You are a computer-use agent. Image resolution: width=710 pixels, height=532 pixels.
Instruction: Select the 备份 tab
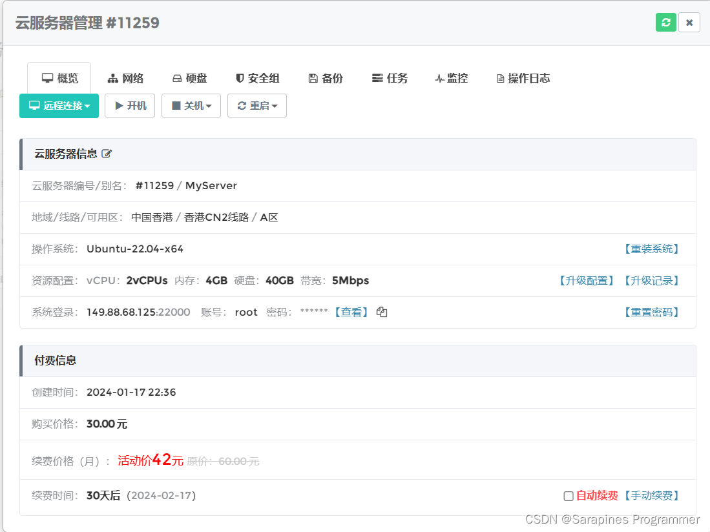(x=326, y=78)
